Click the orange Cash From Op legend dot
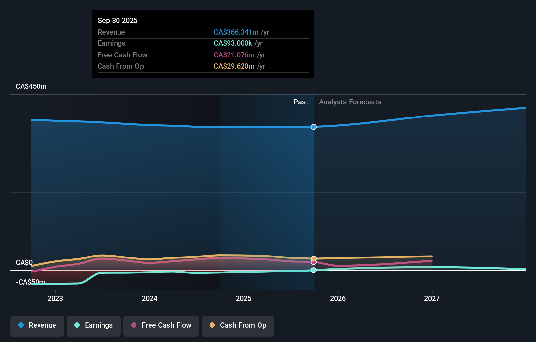This screenshot has width=536, height=342. [x=212, y=325]
